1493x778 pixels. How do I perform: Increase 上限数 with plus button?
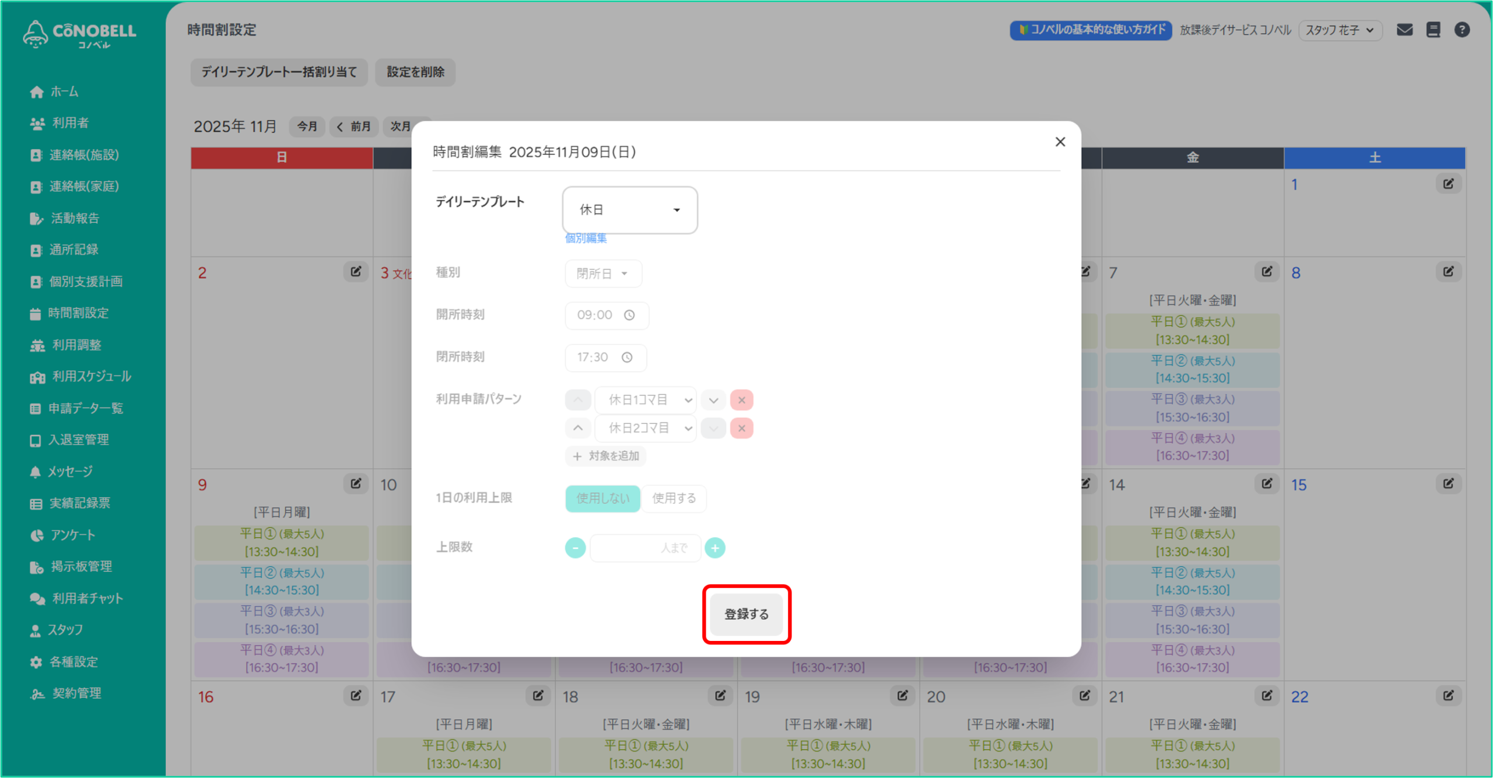[715, 548]
